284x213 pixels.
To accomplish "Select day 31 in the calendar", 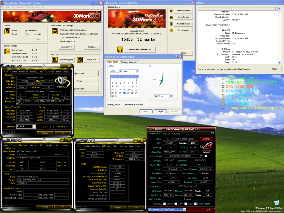I will [116, 96].
